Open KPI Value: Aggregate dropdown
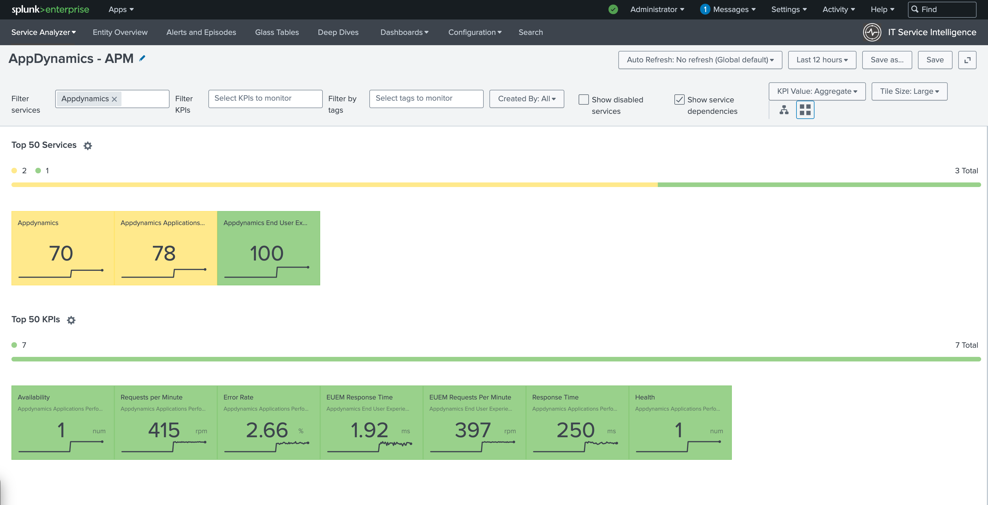 817,91
